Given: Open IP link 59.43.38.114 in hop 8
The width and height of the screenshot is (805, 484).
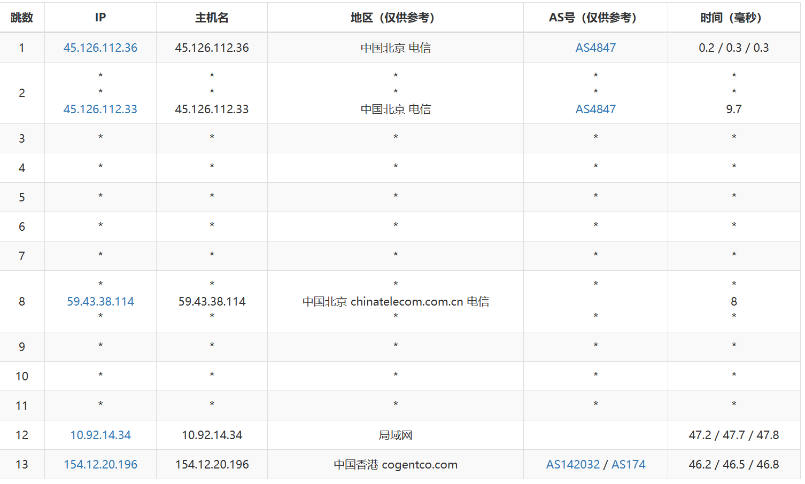Looking at the screenshot, I should point(100,301).
